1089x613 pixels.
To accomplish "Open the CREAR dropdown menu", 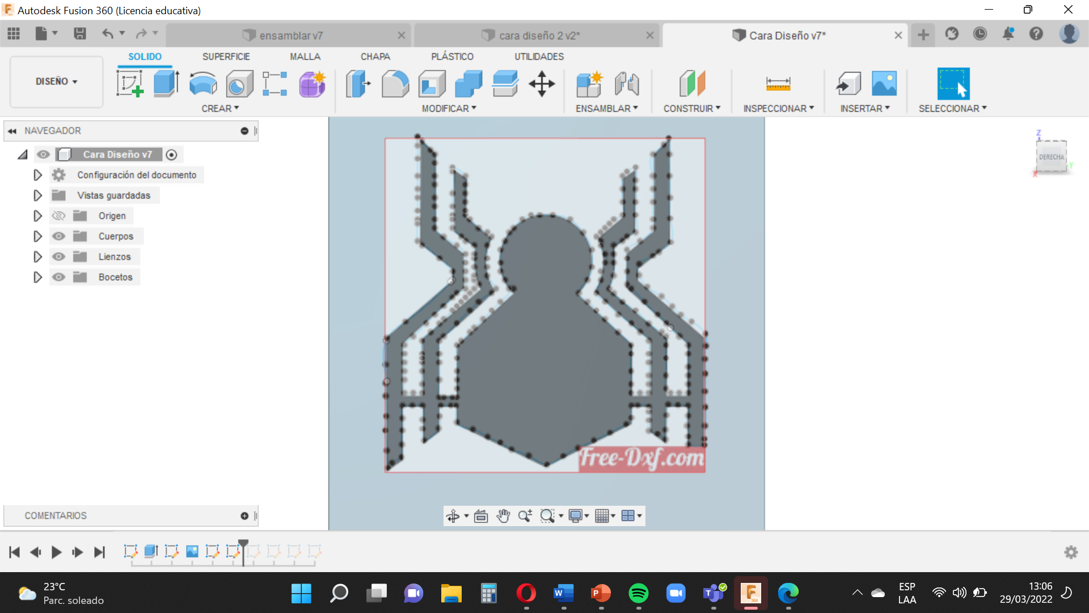I will [220, 108].
